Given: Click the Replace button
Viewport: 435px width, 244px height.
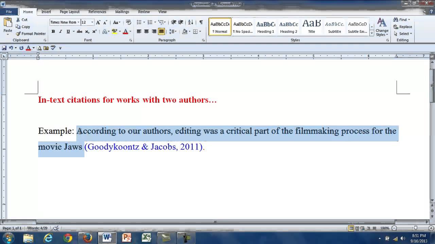Looking at the screenshot, I should pos(403,27).
